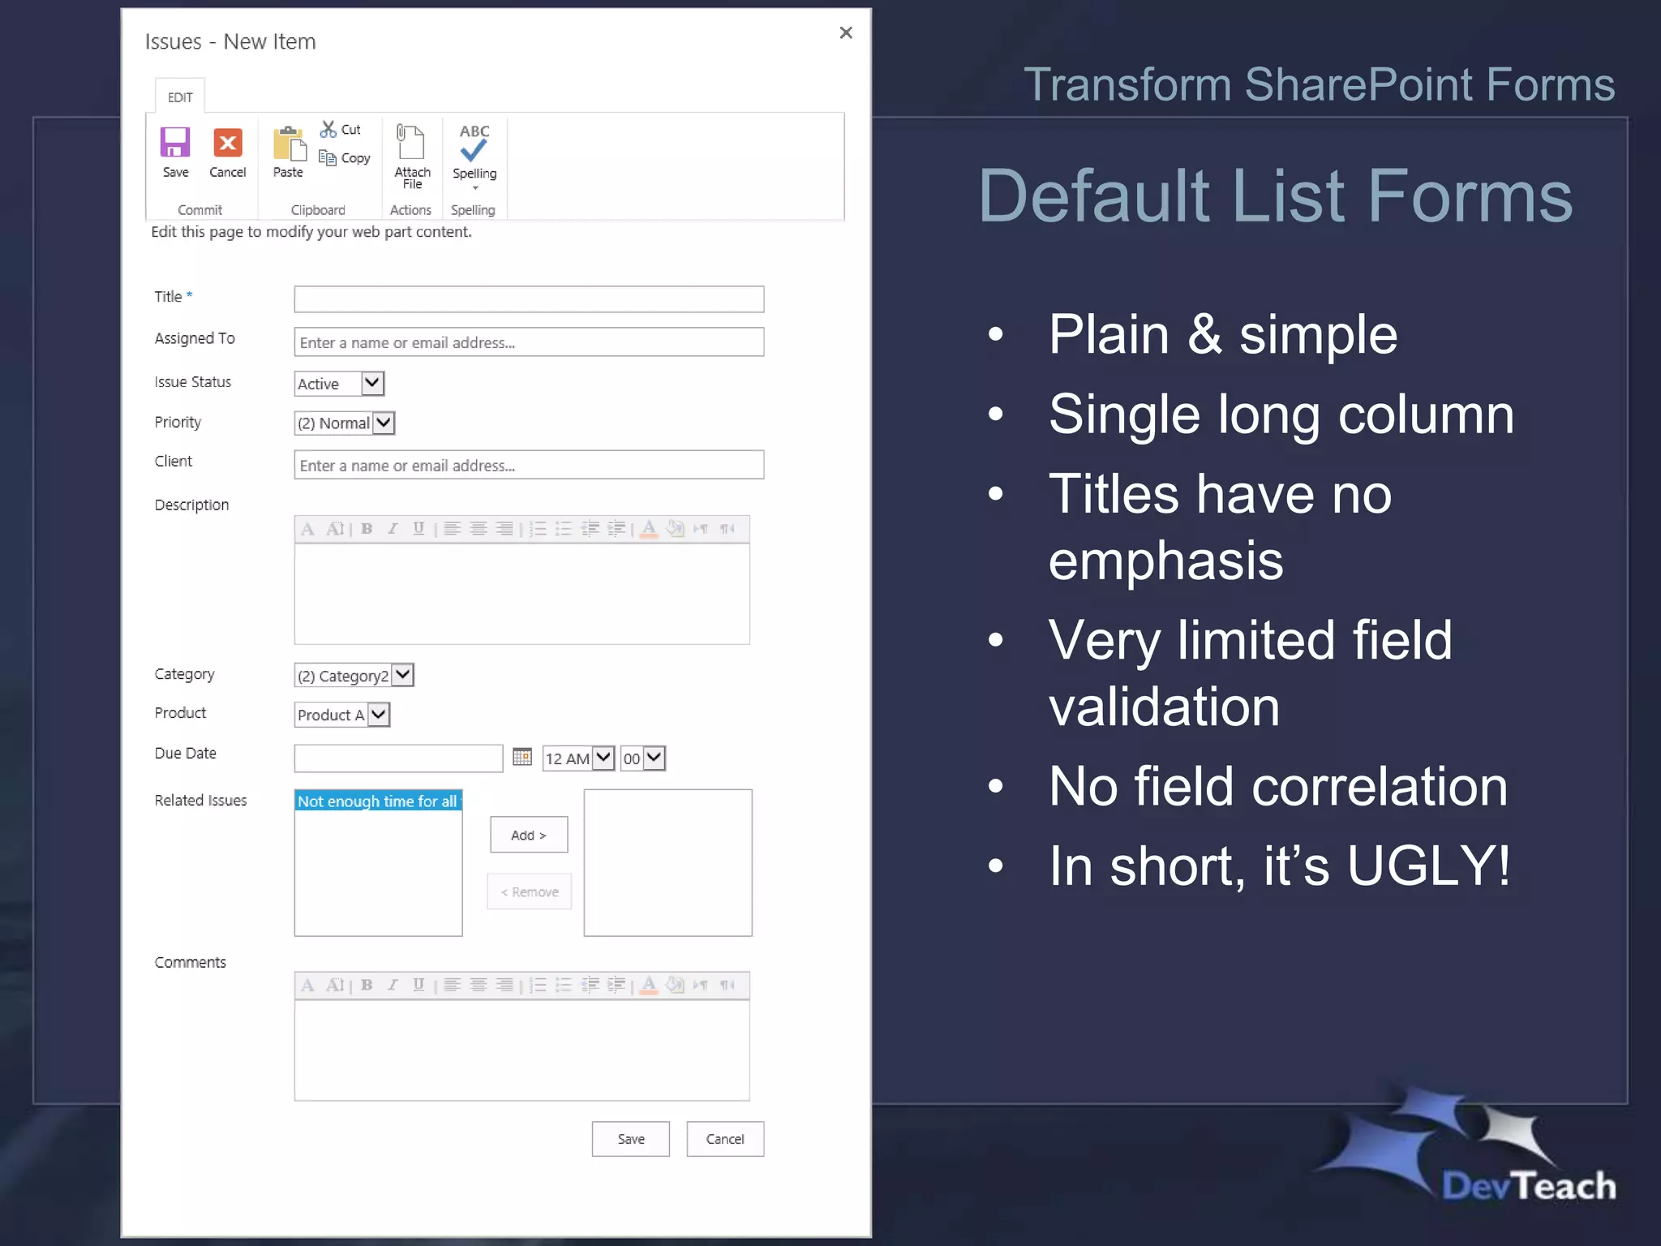Click the Assigned To people field
1661x1246 pixels.
pos(529,342)
